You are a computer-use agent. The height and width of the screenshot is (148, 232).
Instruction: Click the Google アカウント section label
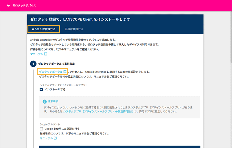pyautogui.click(x=50, y=124)
